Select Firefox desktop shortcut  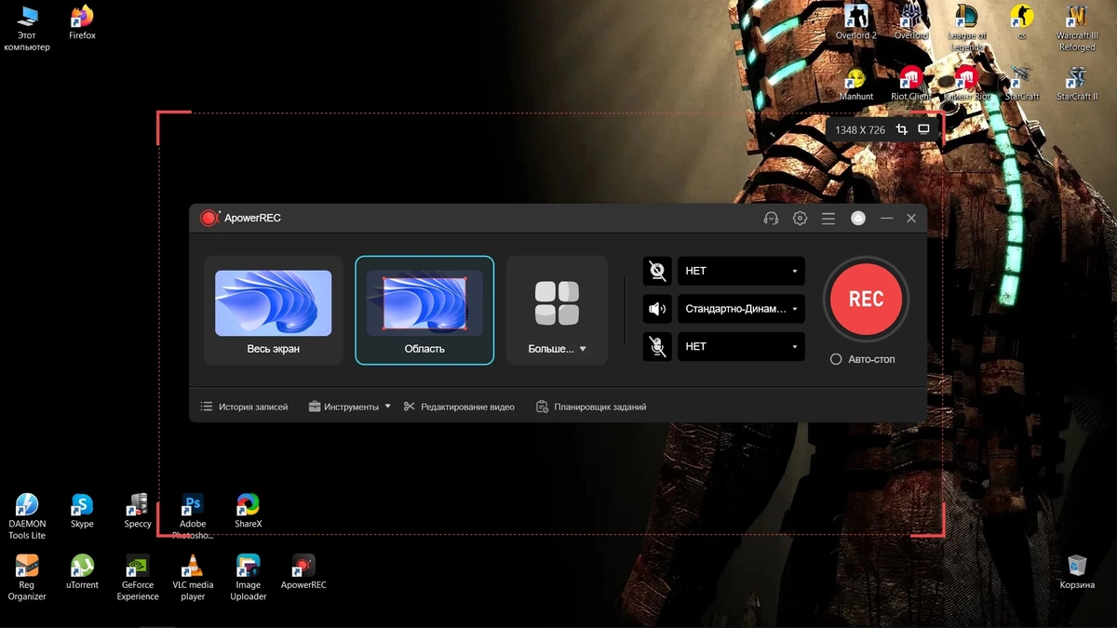click(x=82, y=23)
